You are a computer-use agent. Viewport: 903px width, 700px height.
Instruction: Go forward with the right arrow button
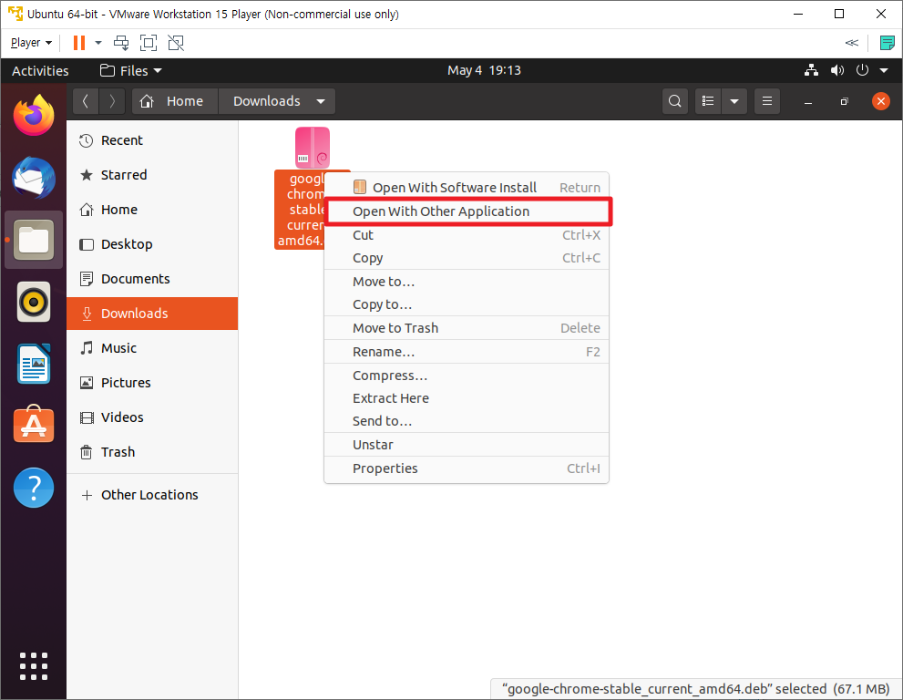tap(112, 101)
